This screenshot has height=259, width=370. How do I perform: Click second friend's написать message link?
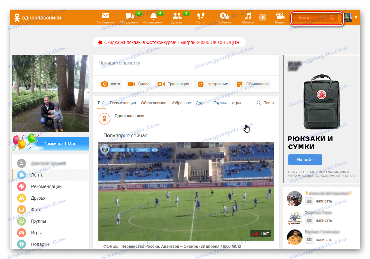pyautogui.click(x=324, y=220)
